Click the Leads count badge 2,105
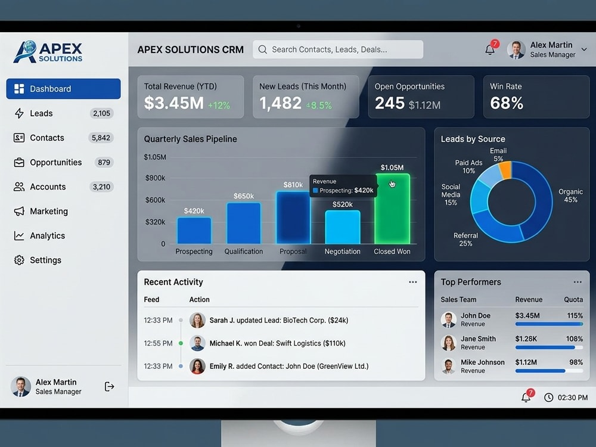The image size is (596, 447). [101, 113]
